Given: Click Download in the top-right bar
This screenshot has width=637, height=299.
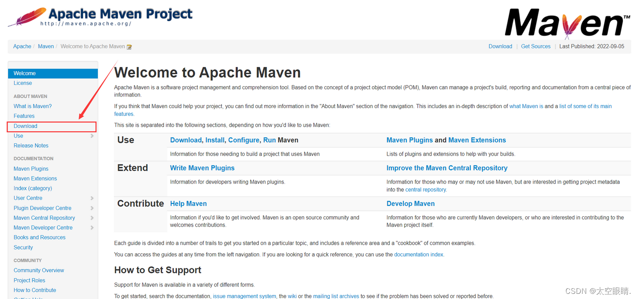Looking at the screenshot, I should click(500, 47).
